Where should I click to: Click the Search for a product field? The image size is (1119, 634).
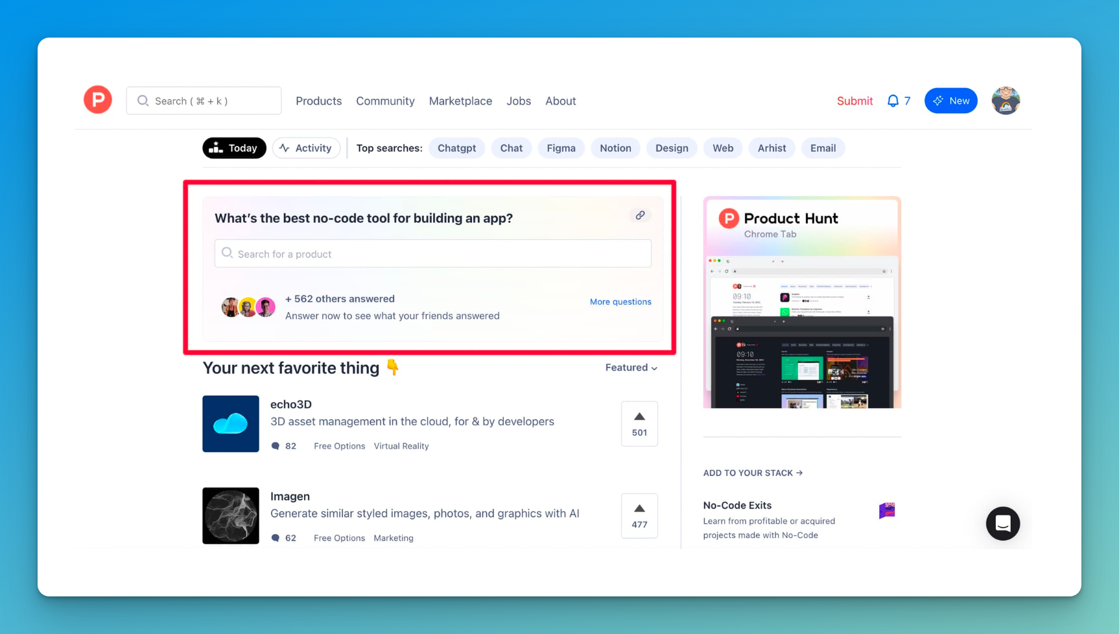click(433, 253)
